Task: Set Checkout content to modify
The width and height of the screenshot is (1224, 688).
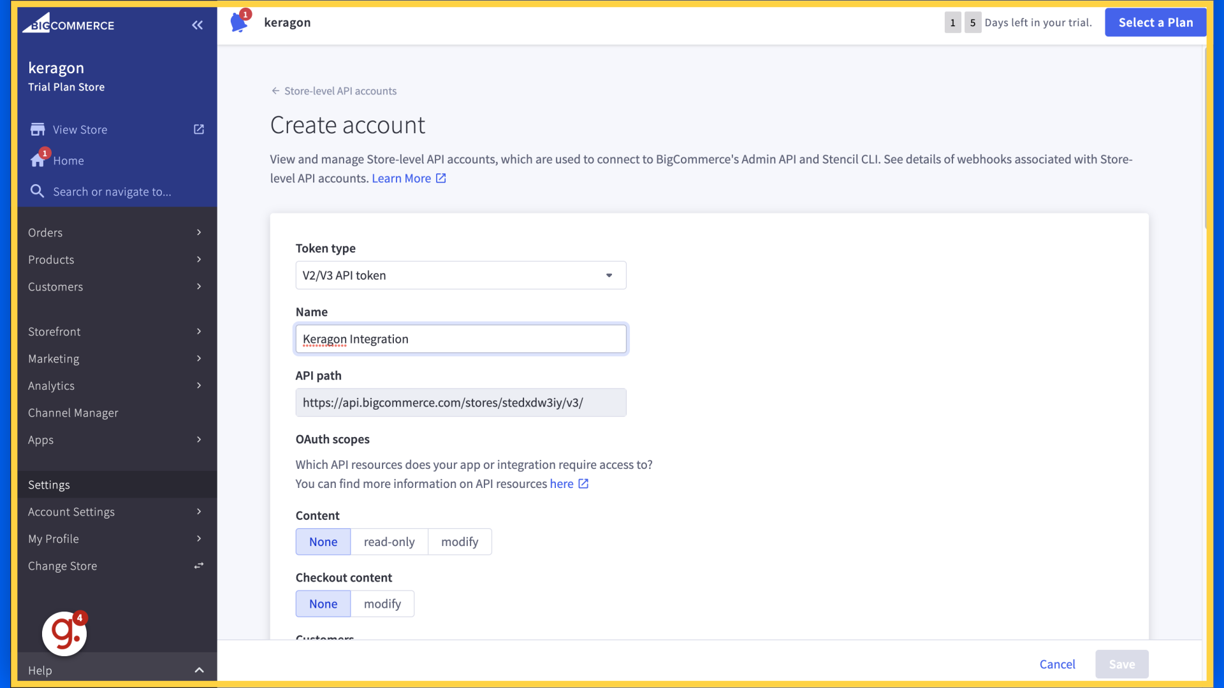Action: (382, 603)
